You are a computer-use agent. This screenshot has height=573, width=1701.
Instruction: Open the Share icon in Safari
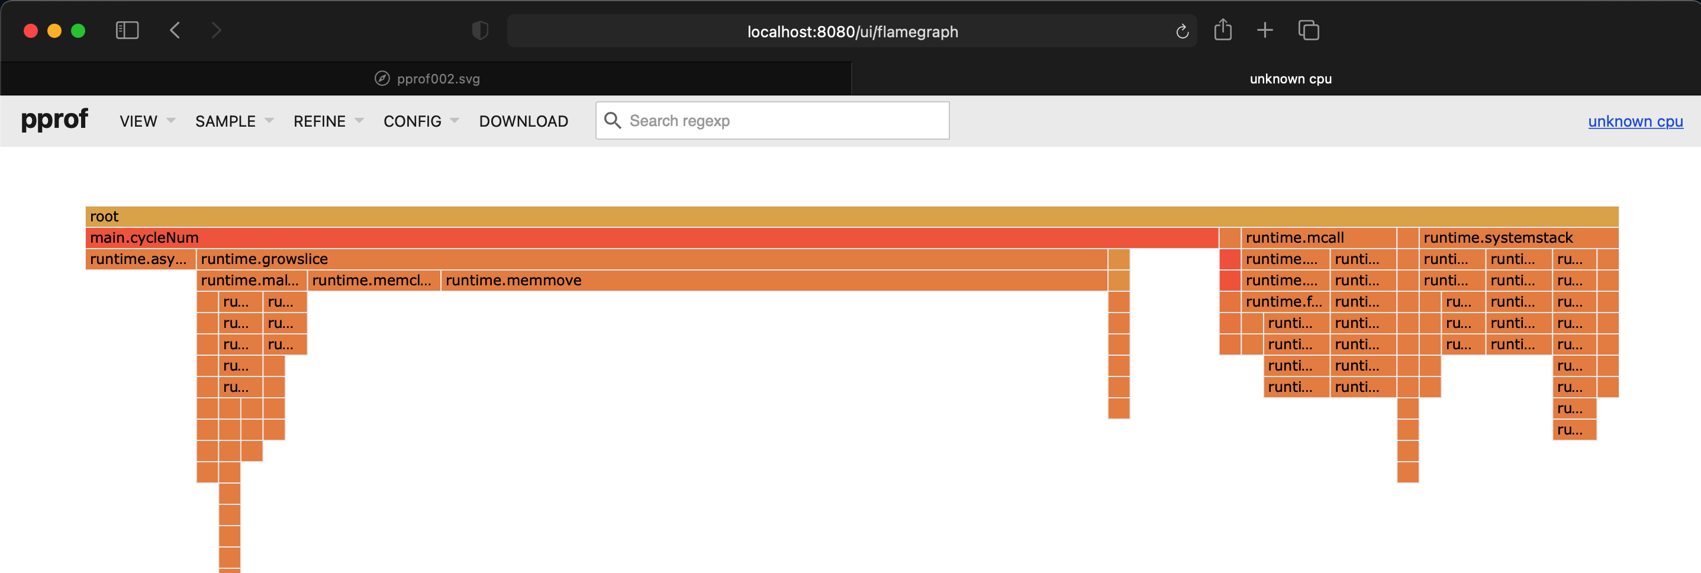pos(1223,30)
